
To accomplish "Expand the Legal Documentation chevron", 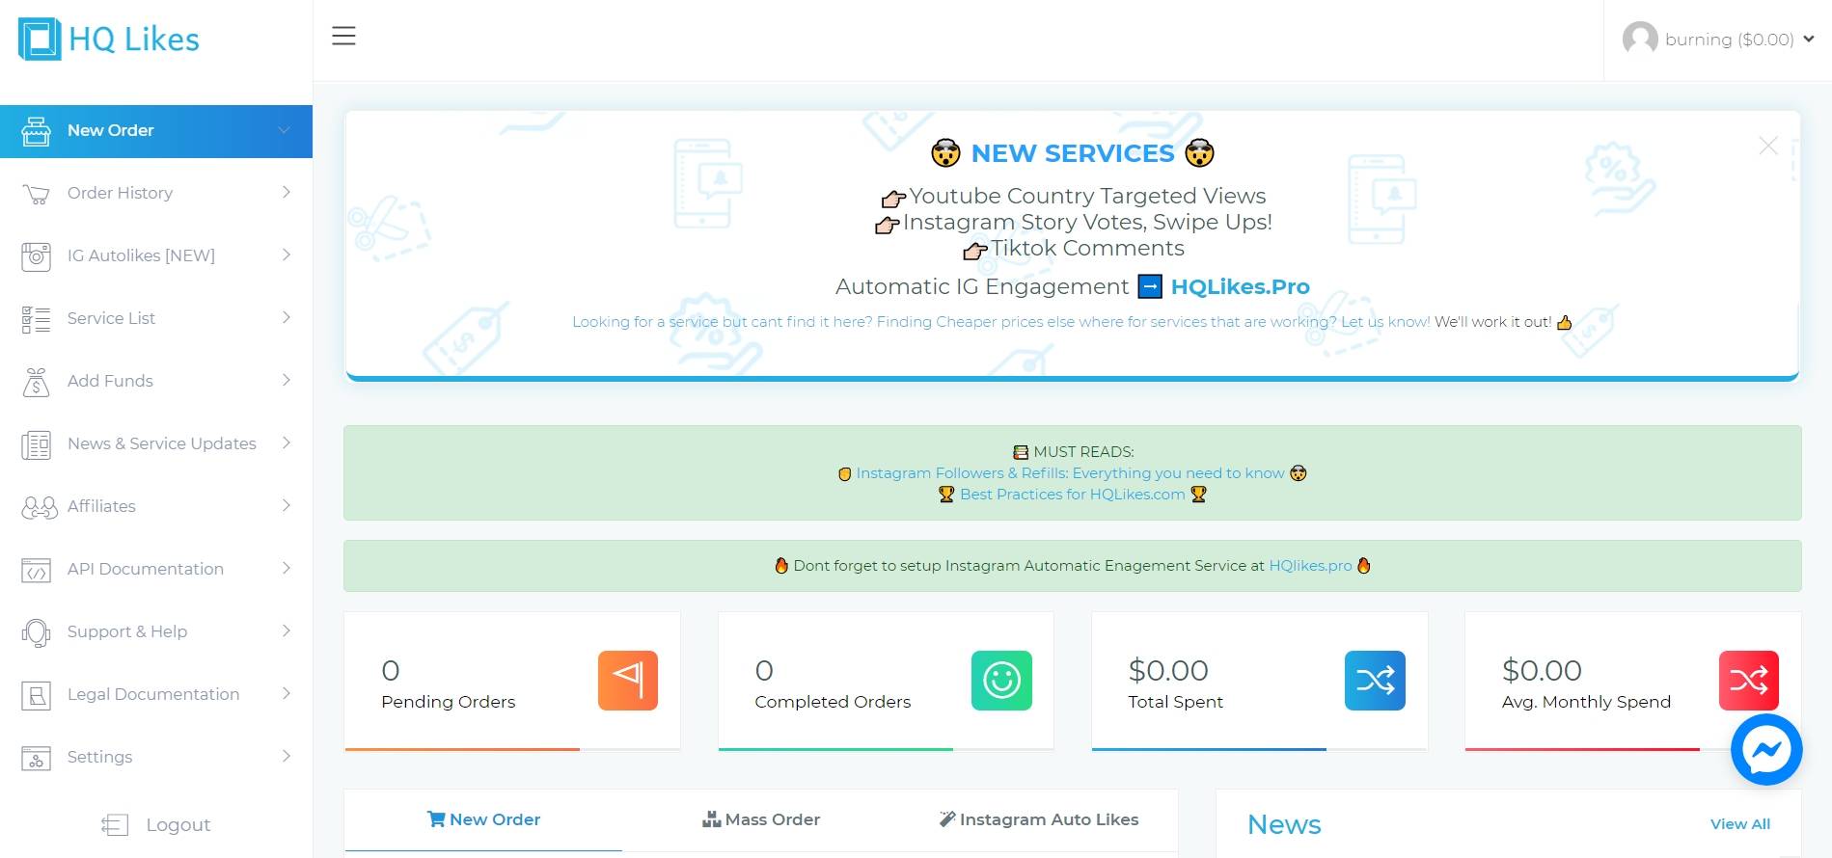I will click(287, 694).
